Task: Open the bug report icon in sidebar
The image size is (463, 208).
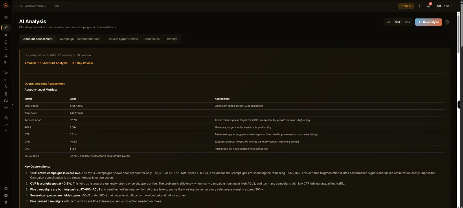Action: point(6,188)
